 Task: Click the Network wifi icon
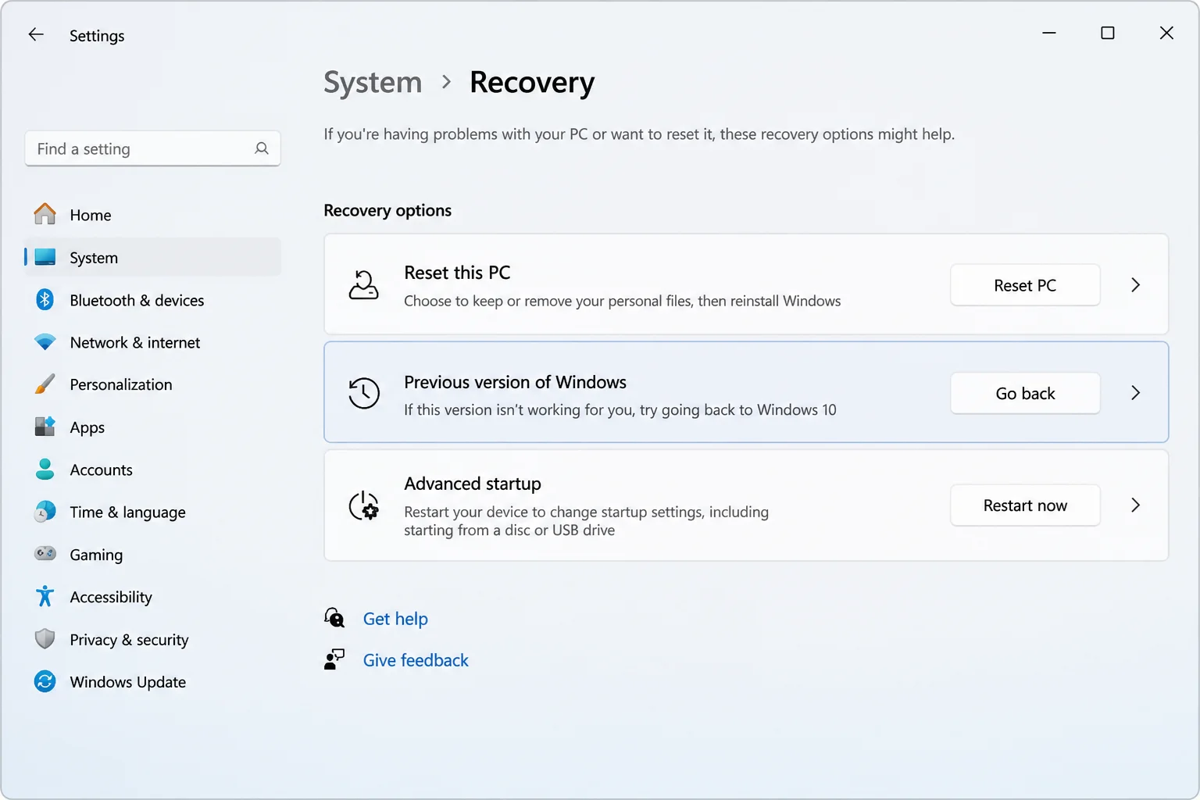pyautogui.click(x=45, y=342)
